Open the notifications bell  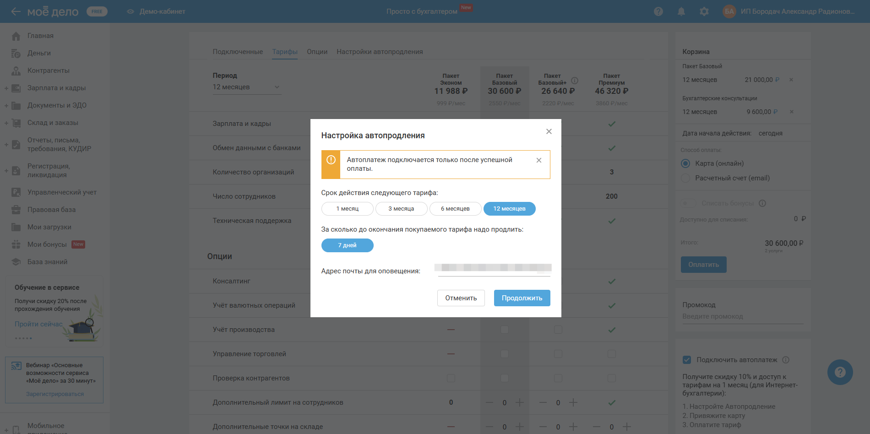(x=681, y=11)
